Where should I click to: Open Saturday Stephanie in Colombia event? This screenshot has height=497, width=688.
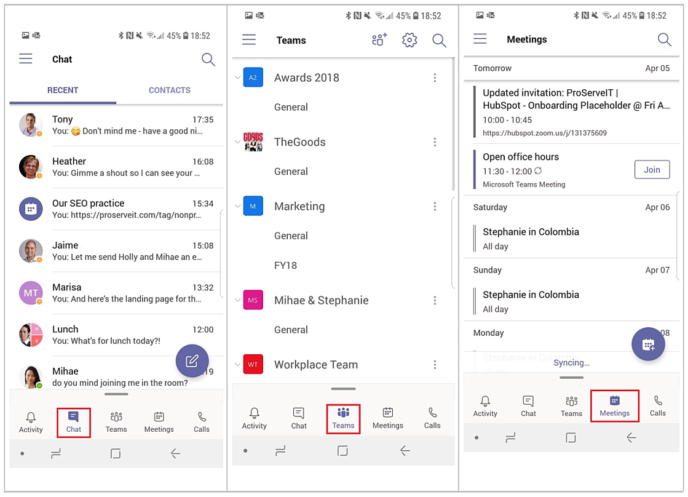pos(572,239)
